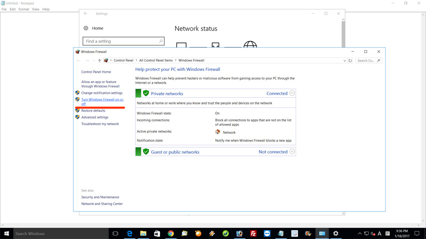Refresh the Windows Firewall page
This screenshot has height=239, width=426.
click(x=350, y=61)
